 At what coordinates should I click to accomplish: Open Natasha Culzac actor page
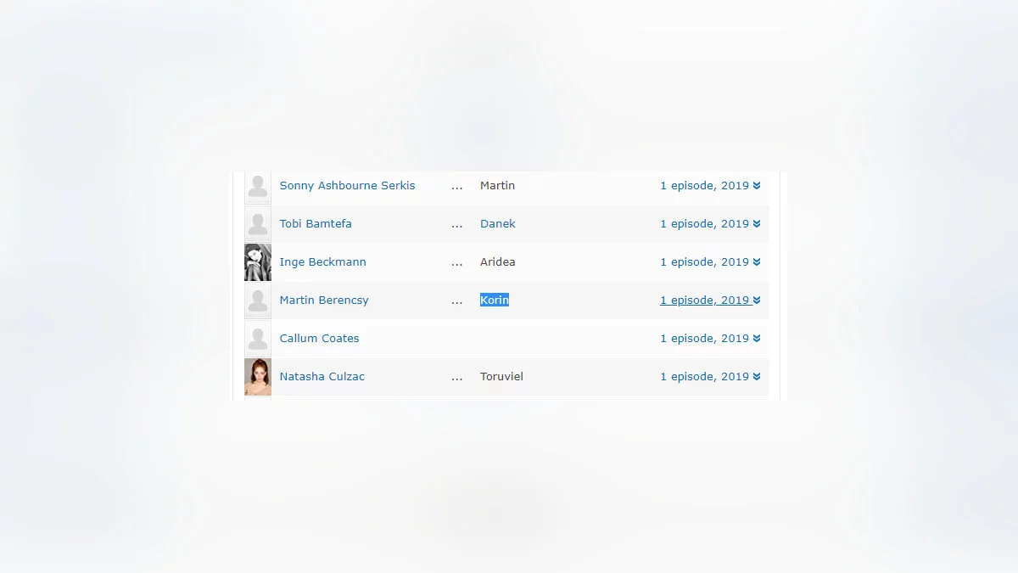322,377
